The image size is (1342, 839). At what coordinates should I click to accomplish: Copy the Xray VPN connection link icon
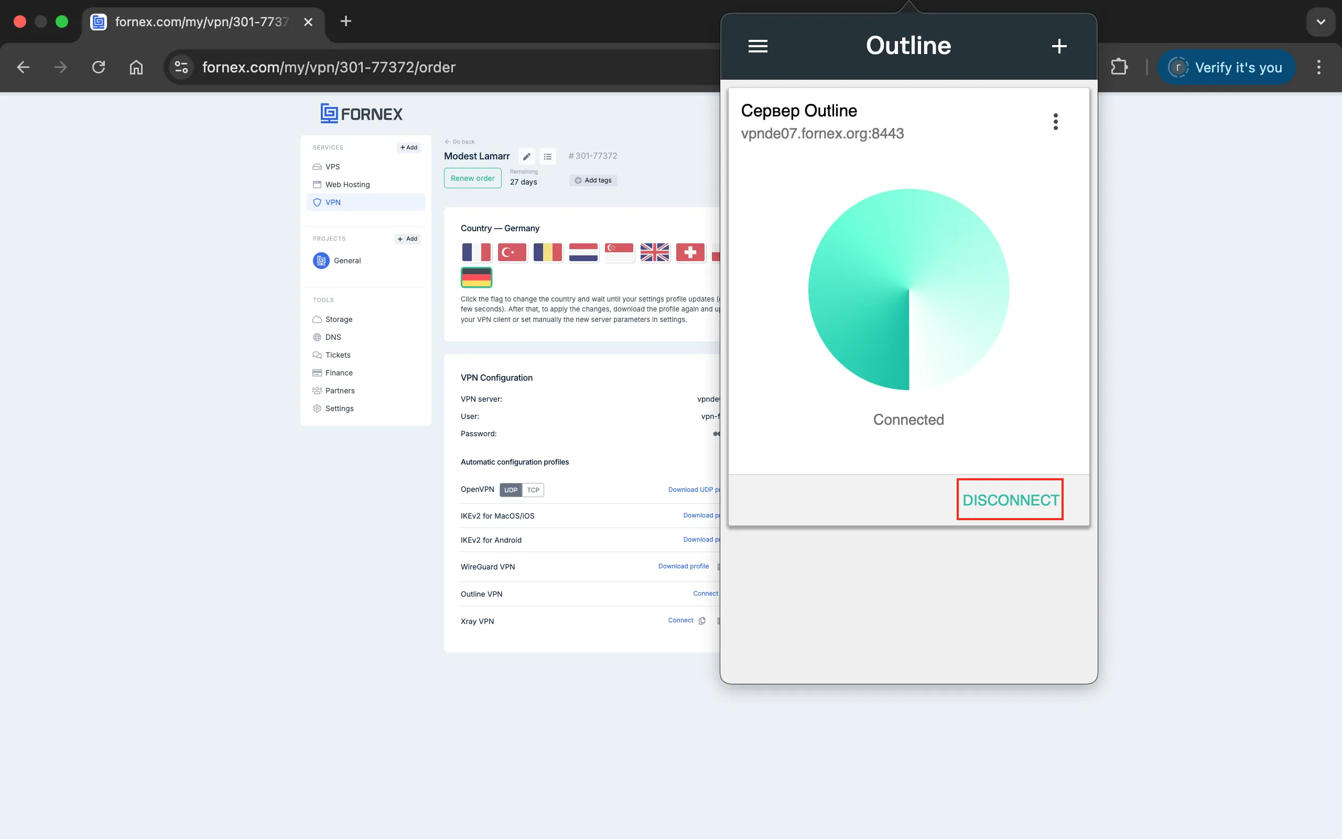click(x=701, y=620)
